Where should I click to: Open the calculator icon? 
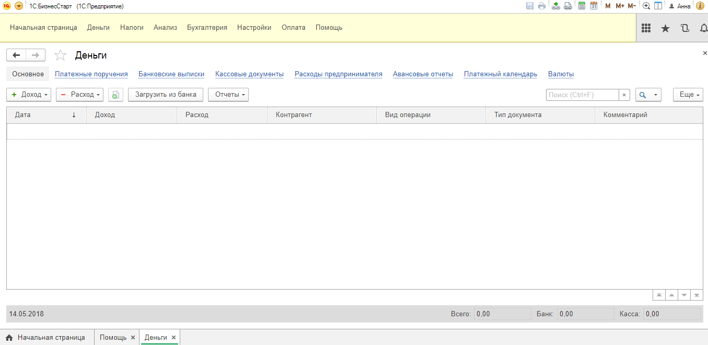582,6
